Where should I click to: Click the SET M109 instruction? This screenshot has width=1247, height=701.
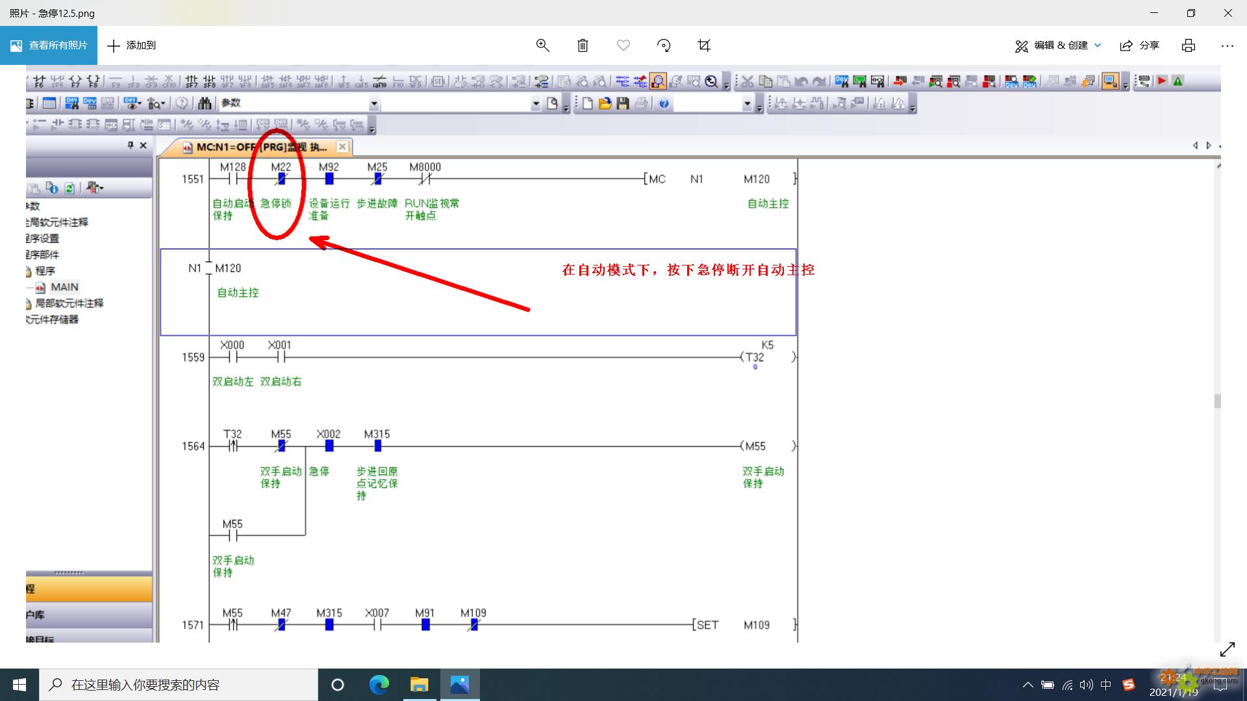point(744,625)
